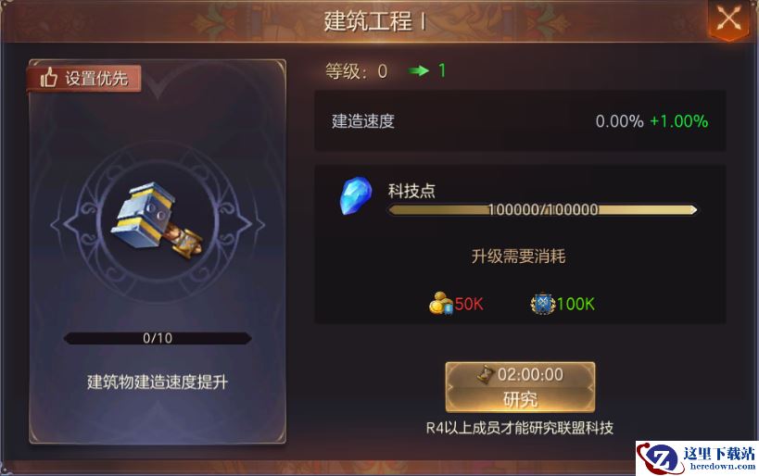Click the hourglass icon on research button
Image resolution: width=759 pixels, height=476 pixels.
[485, 374]
